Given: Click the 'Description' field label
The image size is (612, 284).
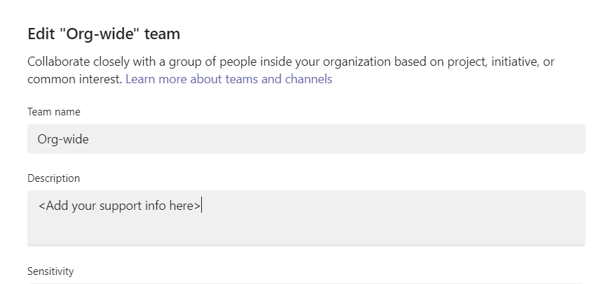Looking at the screenshot, I should tap(54, 178).
